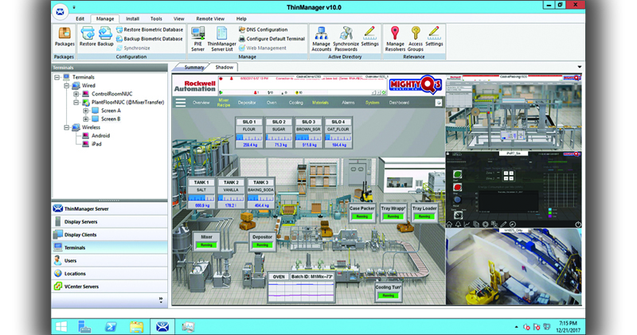Open the Edit menu
This screenshot has width=637, height=335.
[x=80, y=18]
